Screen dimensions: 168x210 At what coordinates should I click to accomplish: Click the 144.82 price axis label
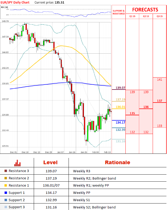(x=5, y=52)
